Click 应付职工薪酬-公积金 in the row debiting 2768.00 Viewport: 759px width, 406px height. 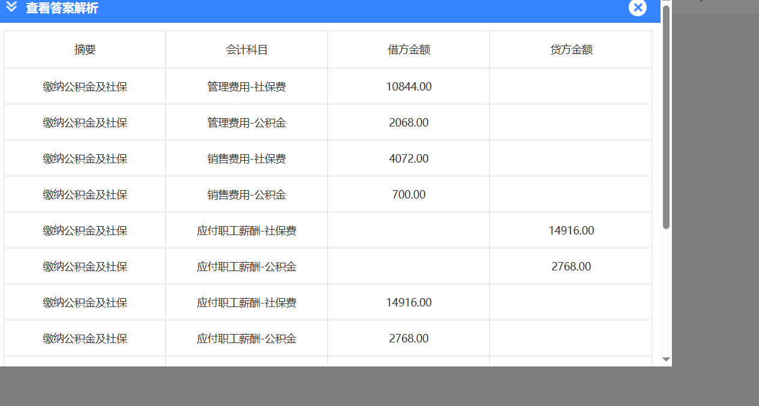pyautogui.click(x=247, y=339)
